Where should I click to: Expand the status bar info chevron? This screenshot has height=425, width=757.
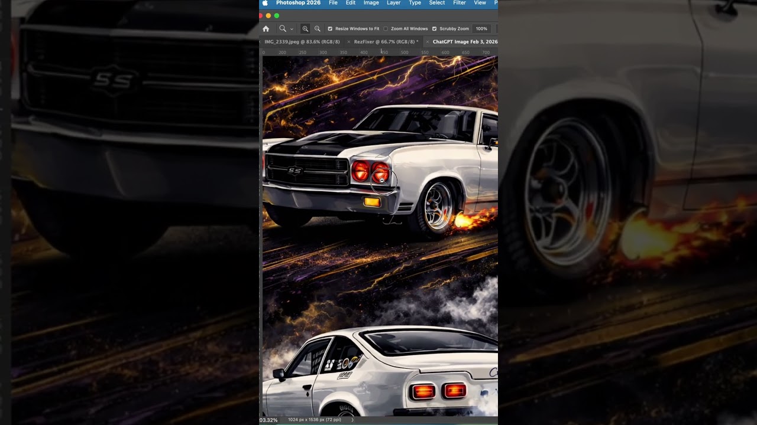click(352, 420)
